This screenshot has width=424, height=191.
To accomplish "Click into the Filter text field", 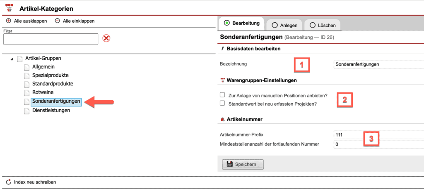I will (x=51, y=39).
